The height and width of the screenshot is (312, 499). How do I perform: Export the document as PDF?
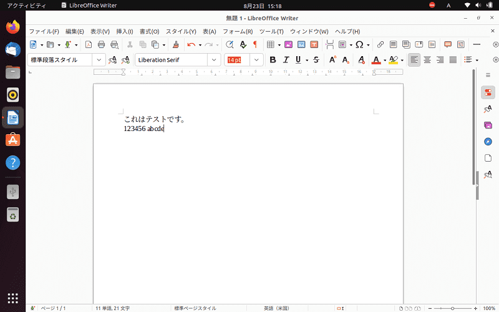[x=89, y=44]
